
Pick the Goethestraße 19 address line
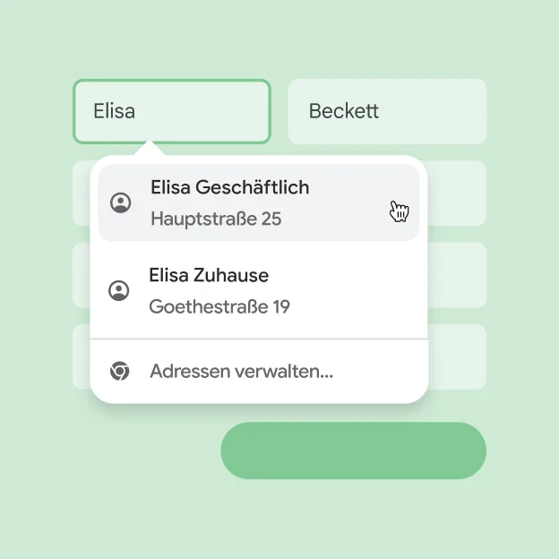point(219,307)
